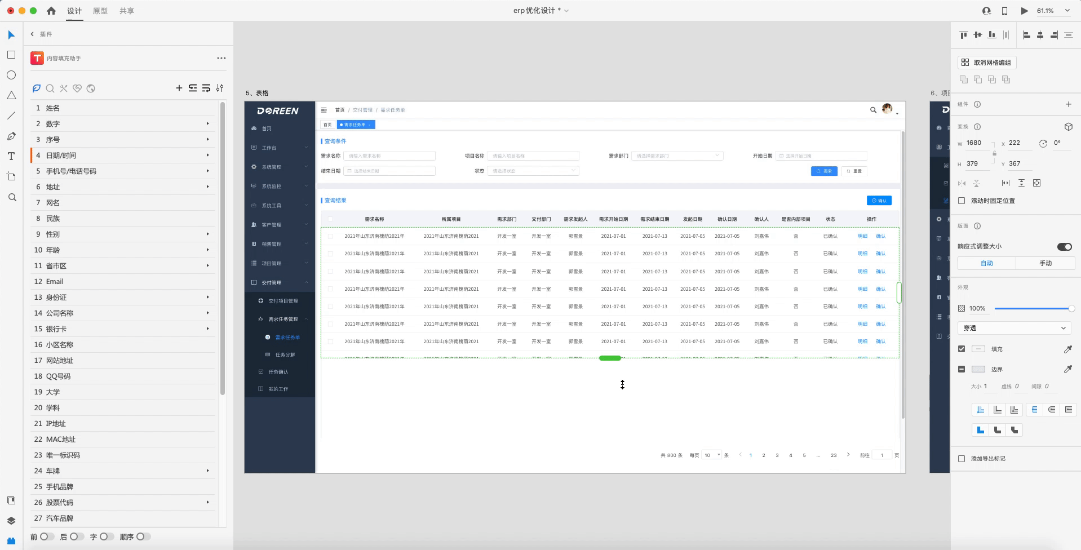Select the Ellipse tool
Screen dimensions: 1081x550
click(x=11, y=75)
